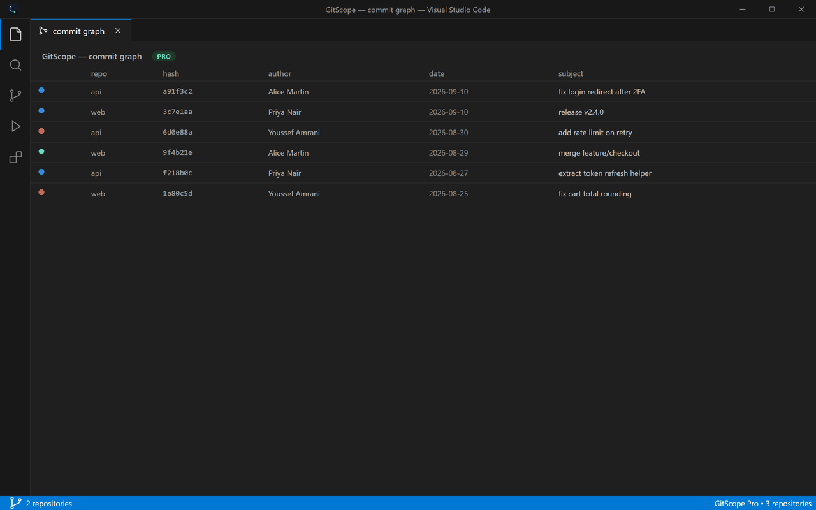This screenshot has height=510, width=816.
Task: Click the date column header
Action: click(437, 74)
